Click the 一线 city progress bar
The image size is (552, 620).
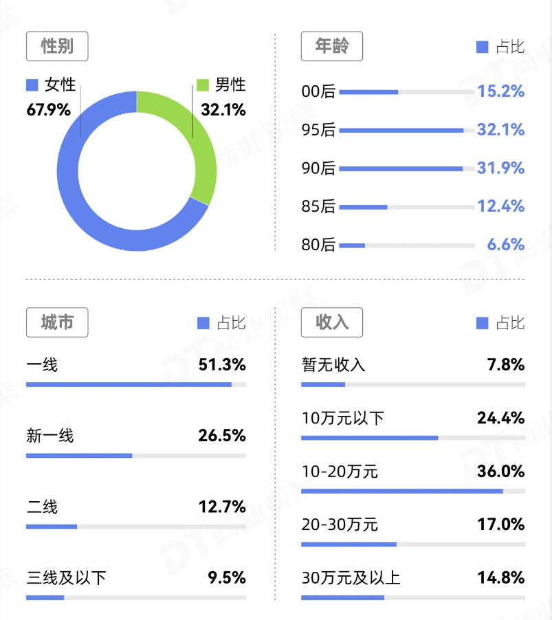[x=136, y=384]
